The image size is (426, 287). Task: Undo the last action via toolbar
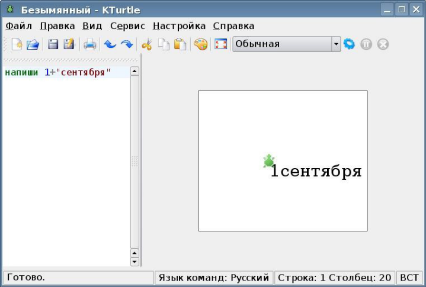point(110,44)
